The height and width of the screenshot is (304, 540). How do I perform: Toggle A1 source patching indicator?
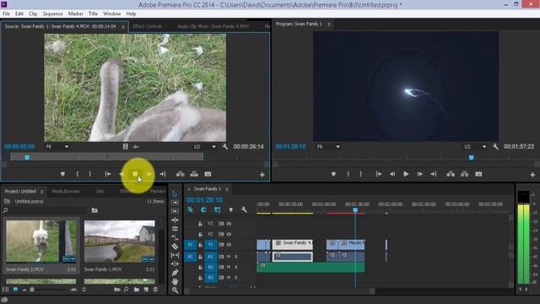(x=190, y=257)
